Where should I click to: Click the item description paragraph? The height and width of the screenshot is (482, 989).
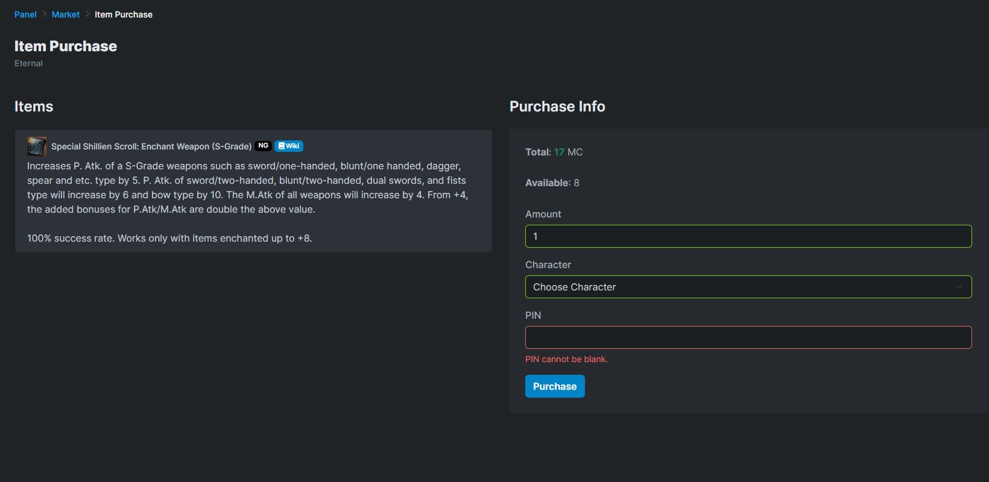[247, 187]
